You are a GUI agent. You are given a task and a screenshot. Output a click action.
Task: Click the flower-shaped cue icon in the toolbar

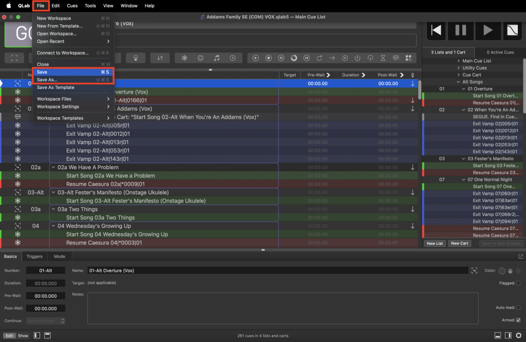[184, 58]
